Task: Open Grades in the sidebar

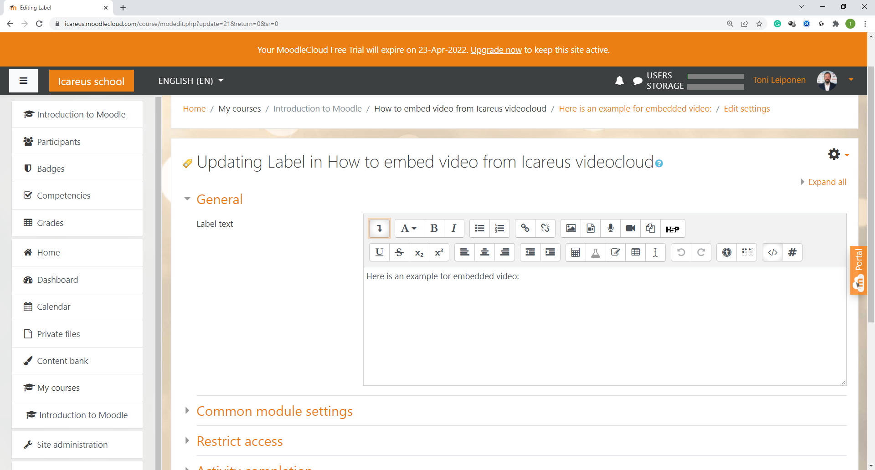Action: pyautogui.click(x=50, y=223)
